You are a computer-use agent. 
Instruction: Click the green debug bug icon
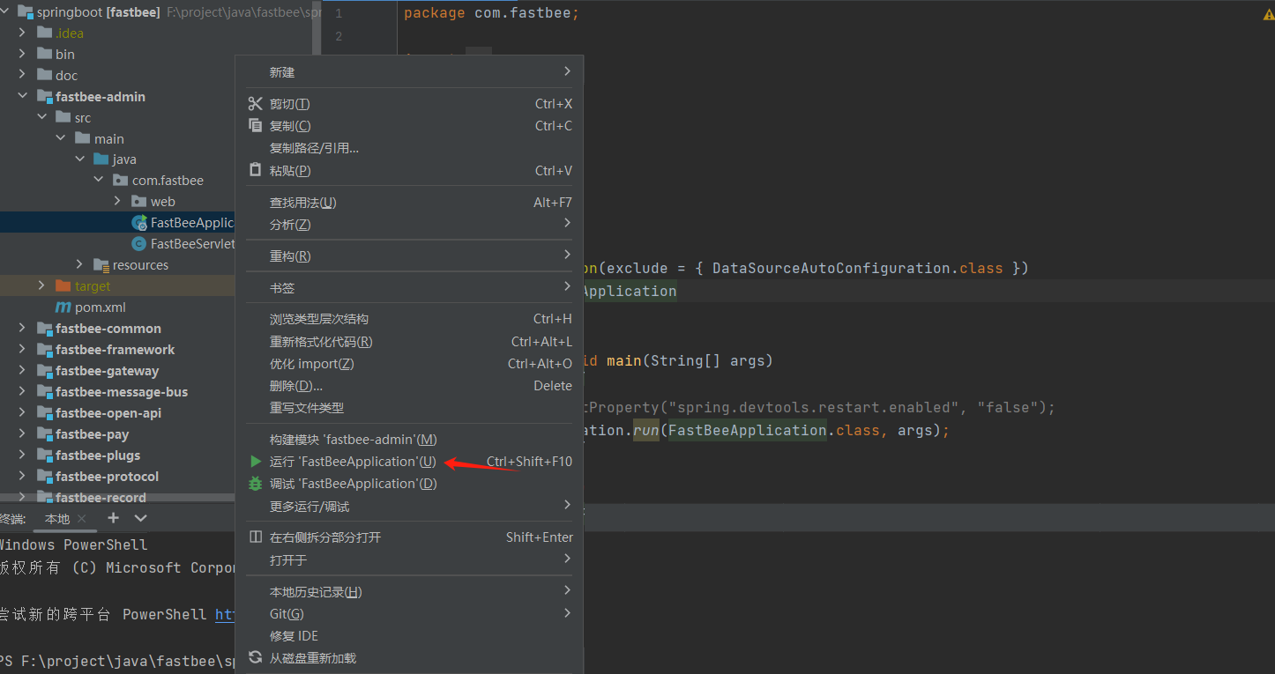coord(256,484)
